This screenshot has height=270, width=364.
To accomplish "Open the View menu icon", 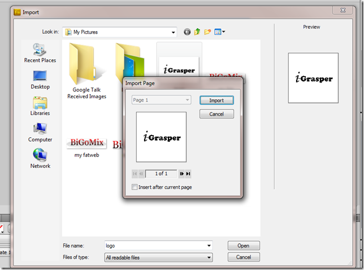I will click(219, 32).
